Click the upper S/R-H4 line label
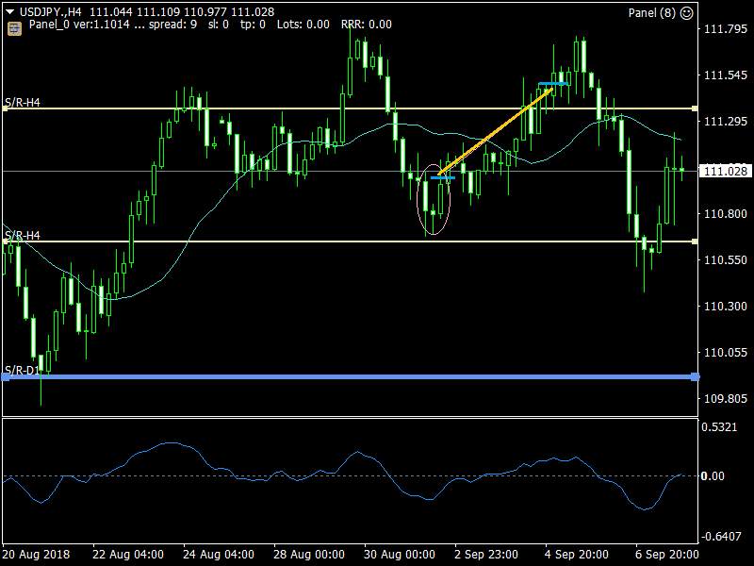The image size is (754, 566). [22, 101]
